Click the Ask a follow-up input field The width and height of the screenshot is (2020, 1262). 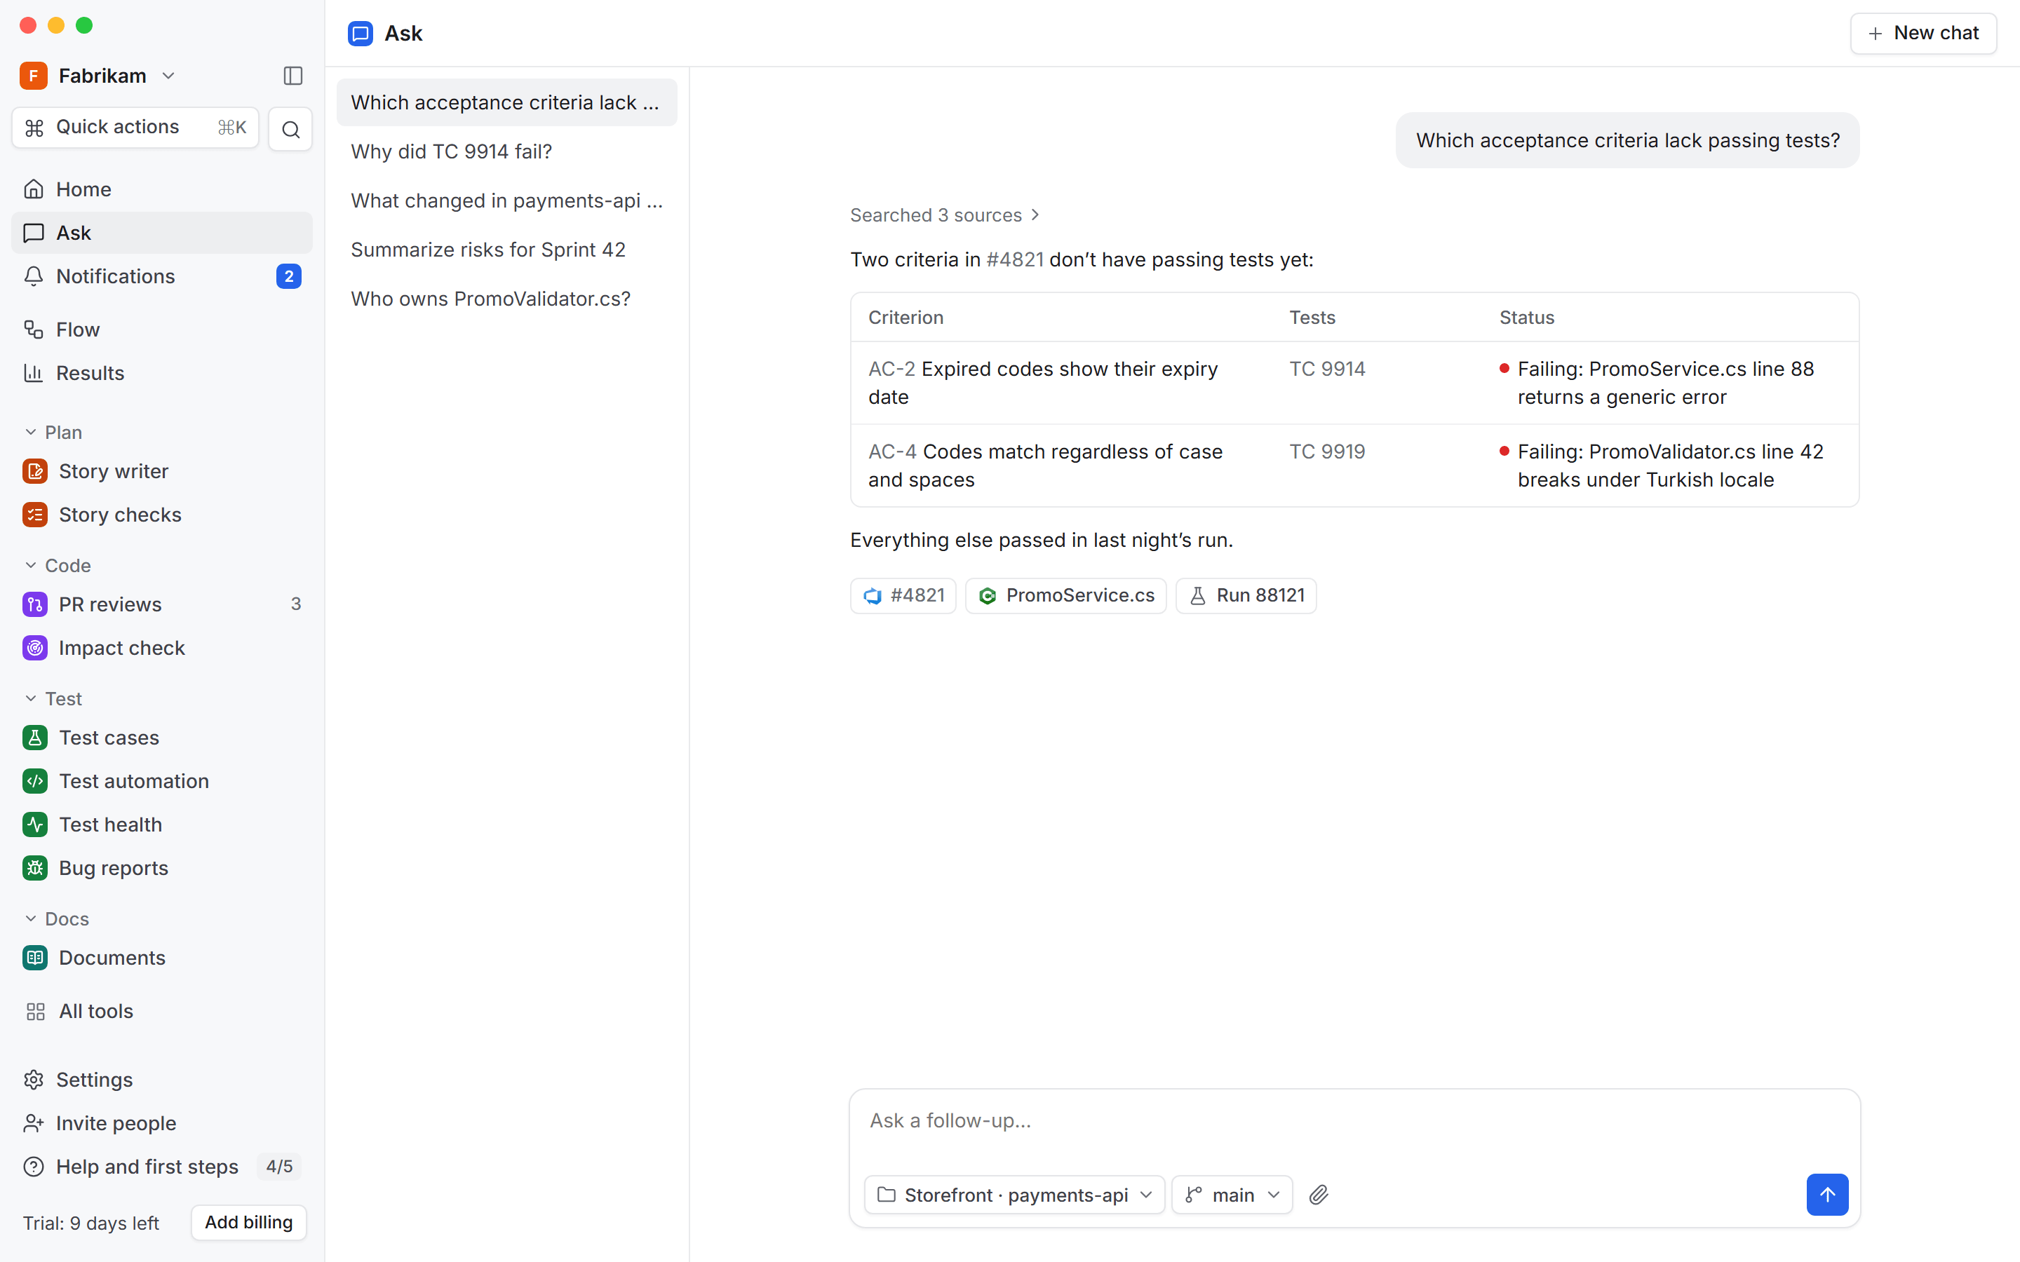[1354, 1121]
